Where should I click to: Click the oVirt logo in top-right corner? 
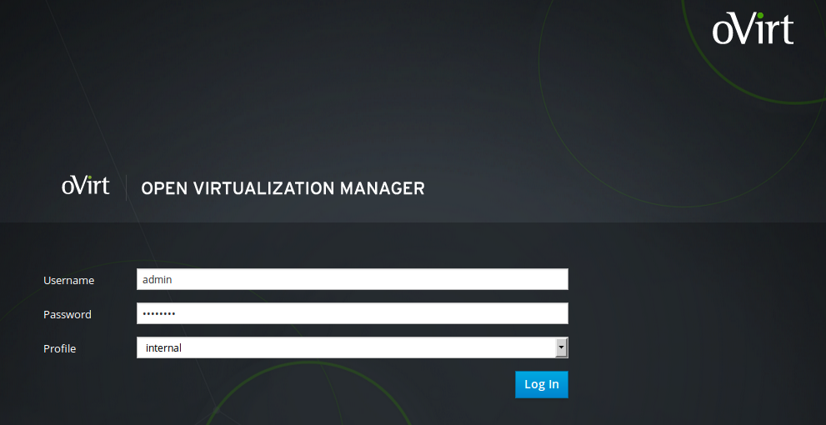click(x=753, y=29)
